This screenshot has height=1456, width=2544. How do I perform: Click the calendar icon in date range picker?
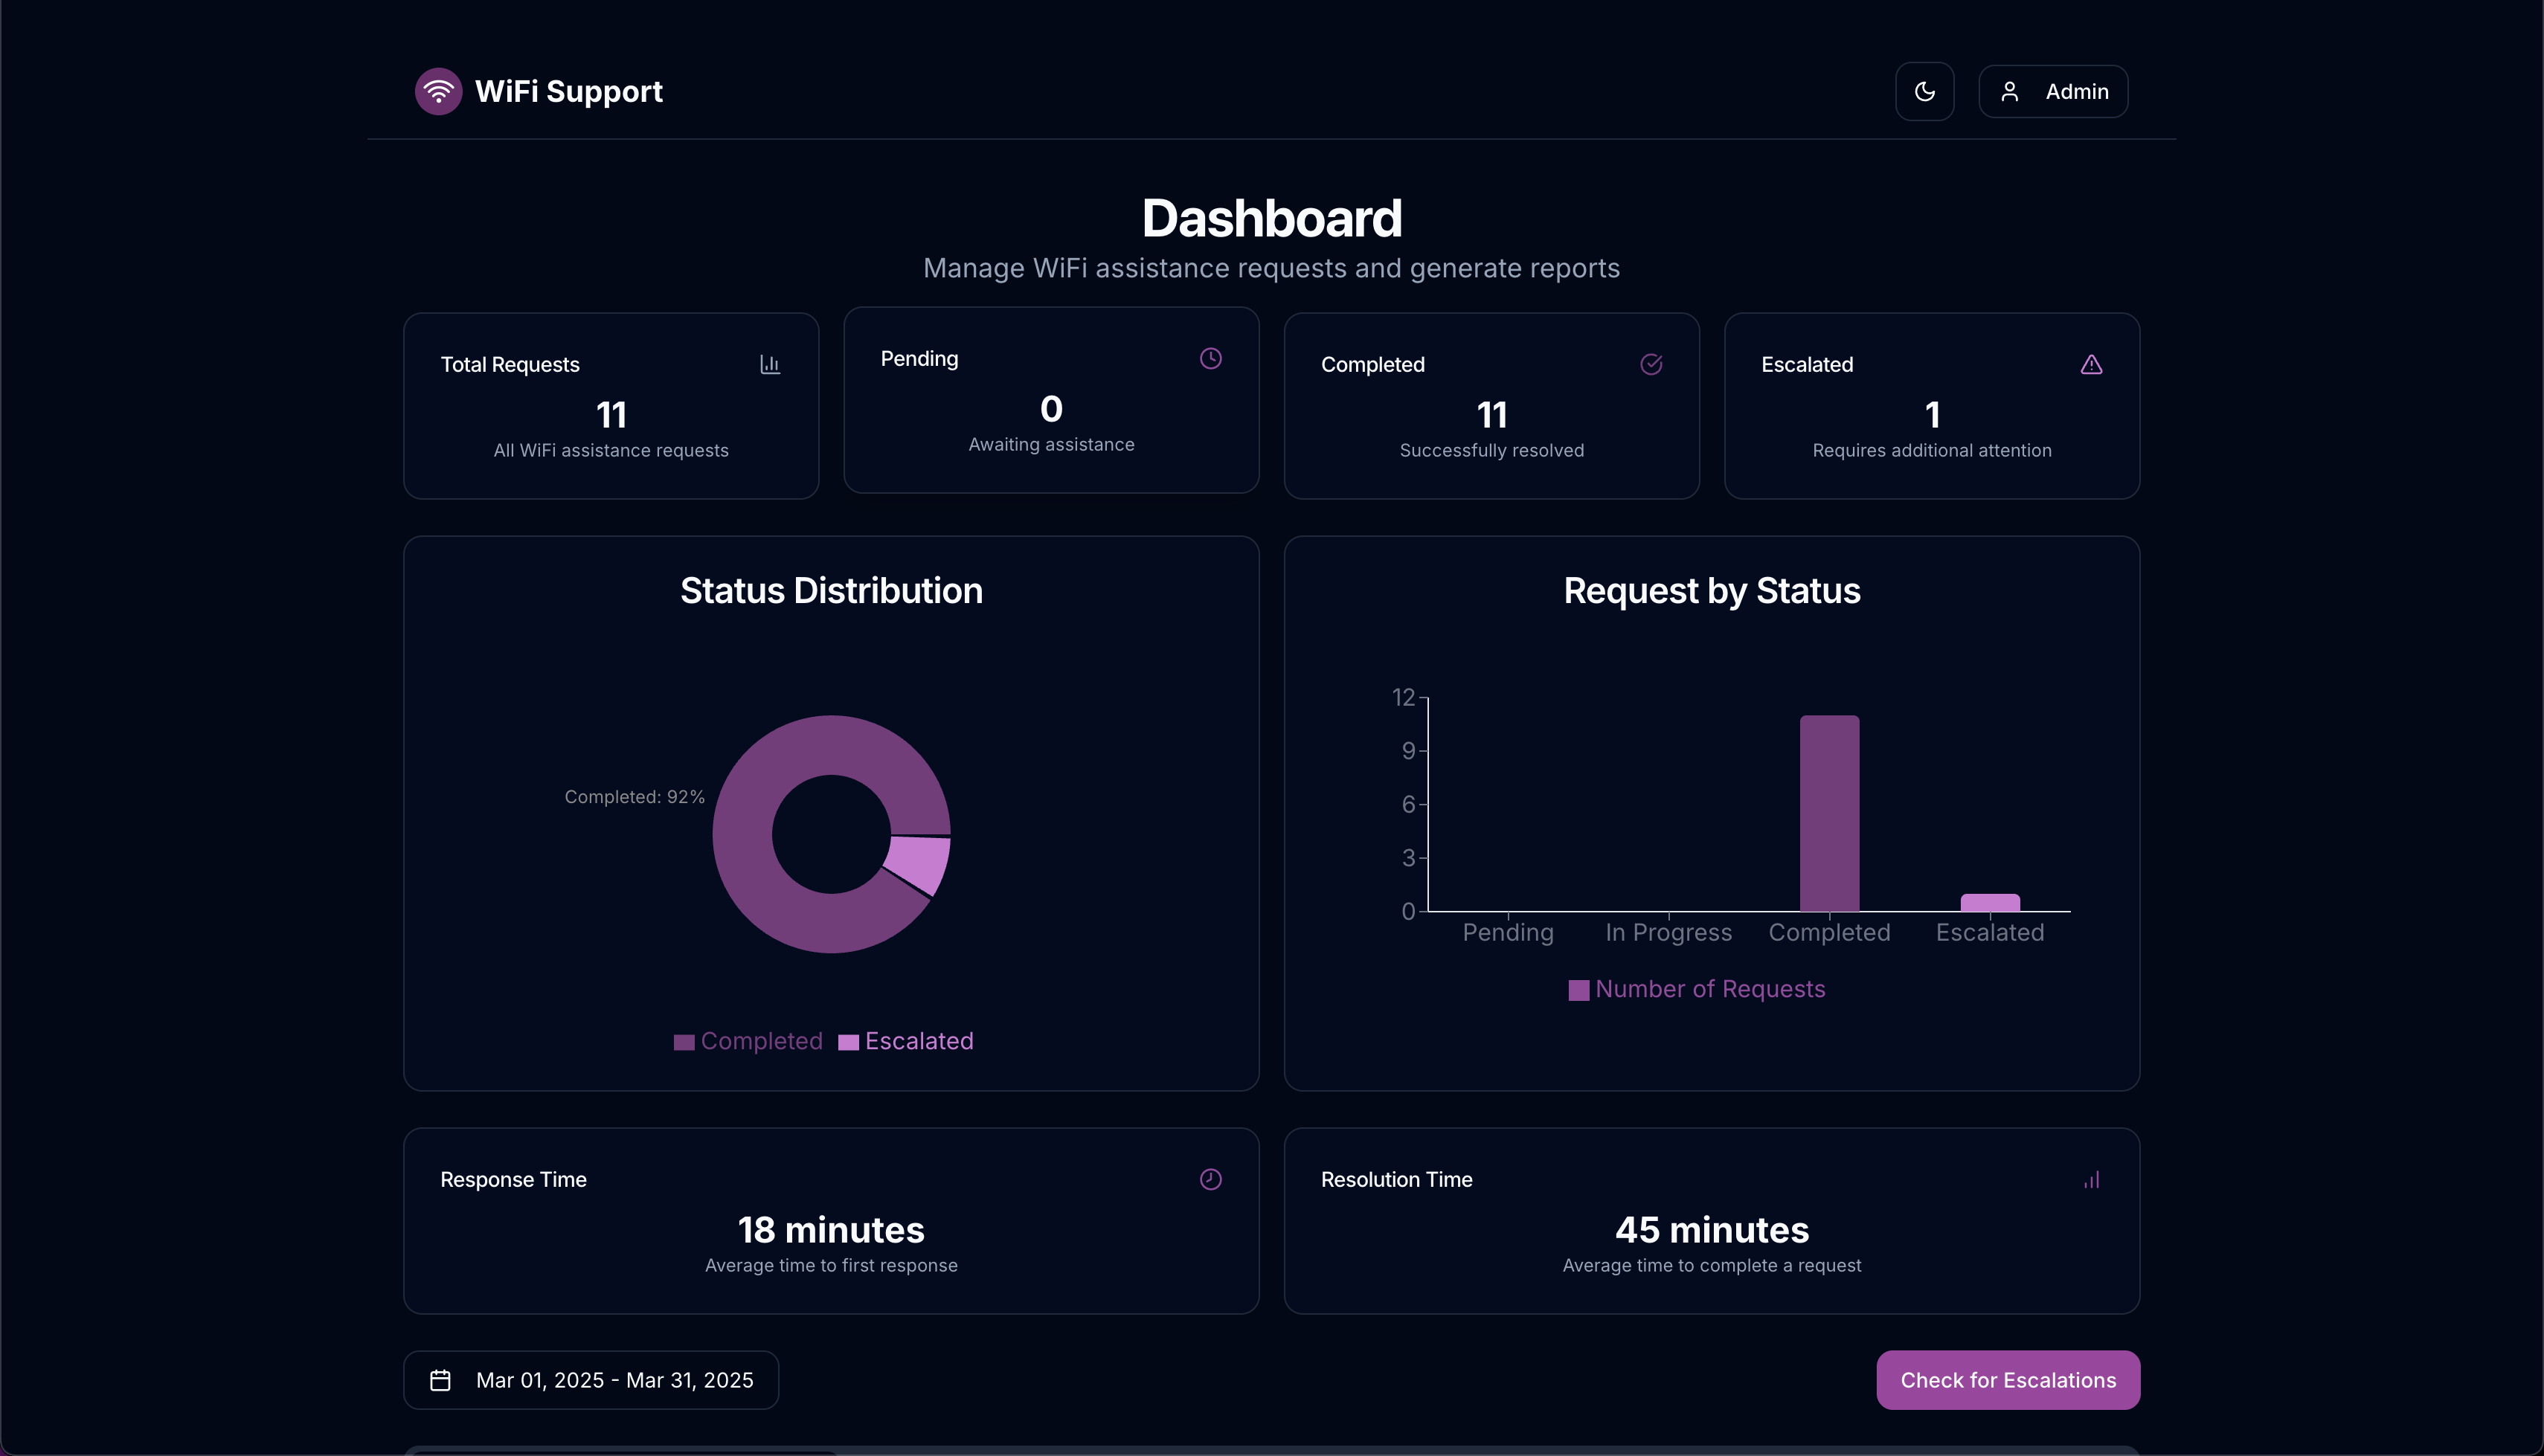pyautogui.click(x=440, y=1381)
